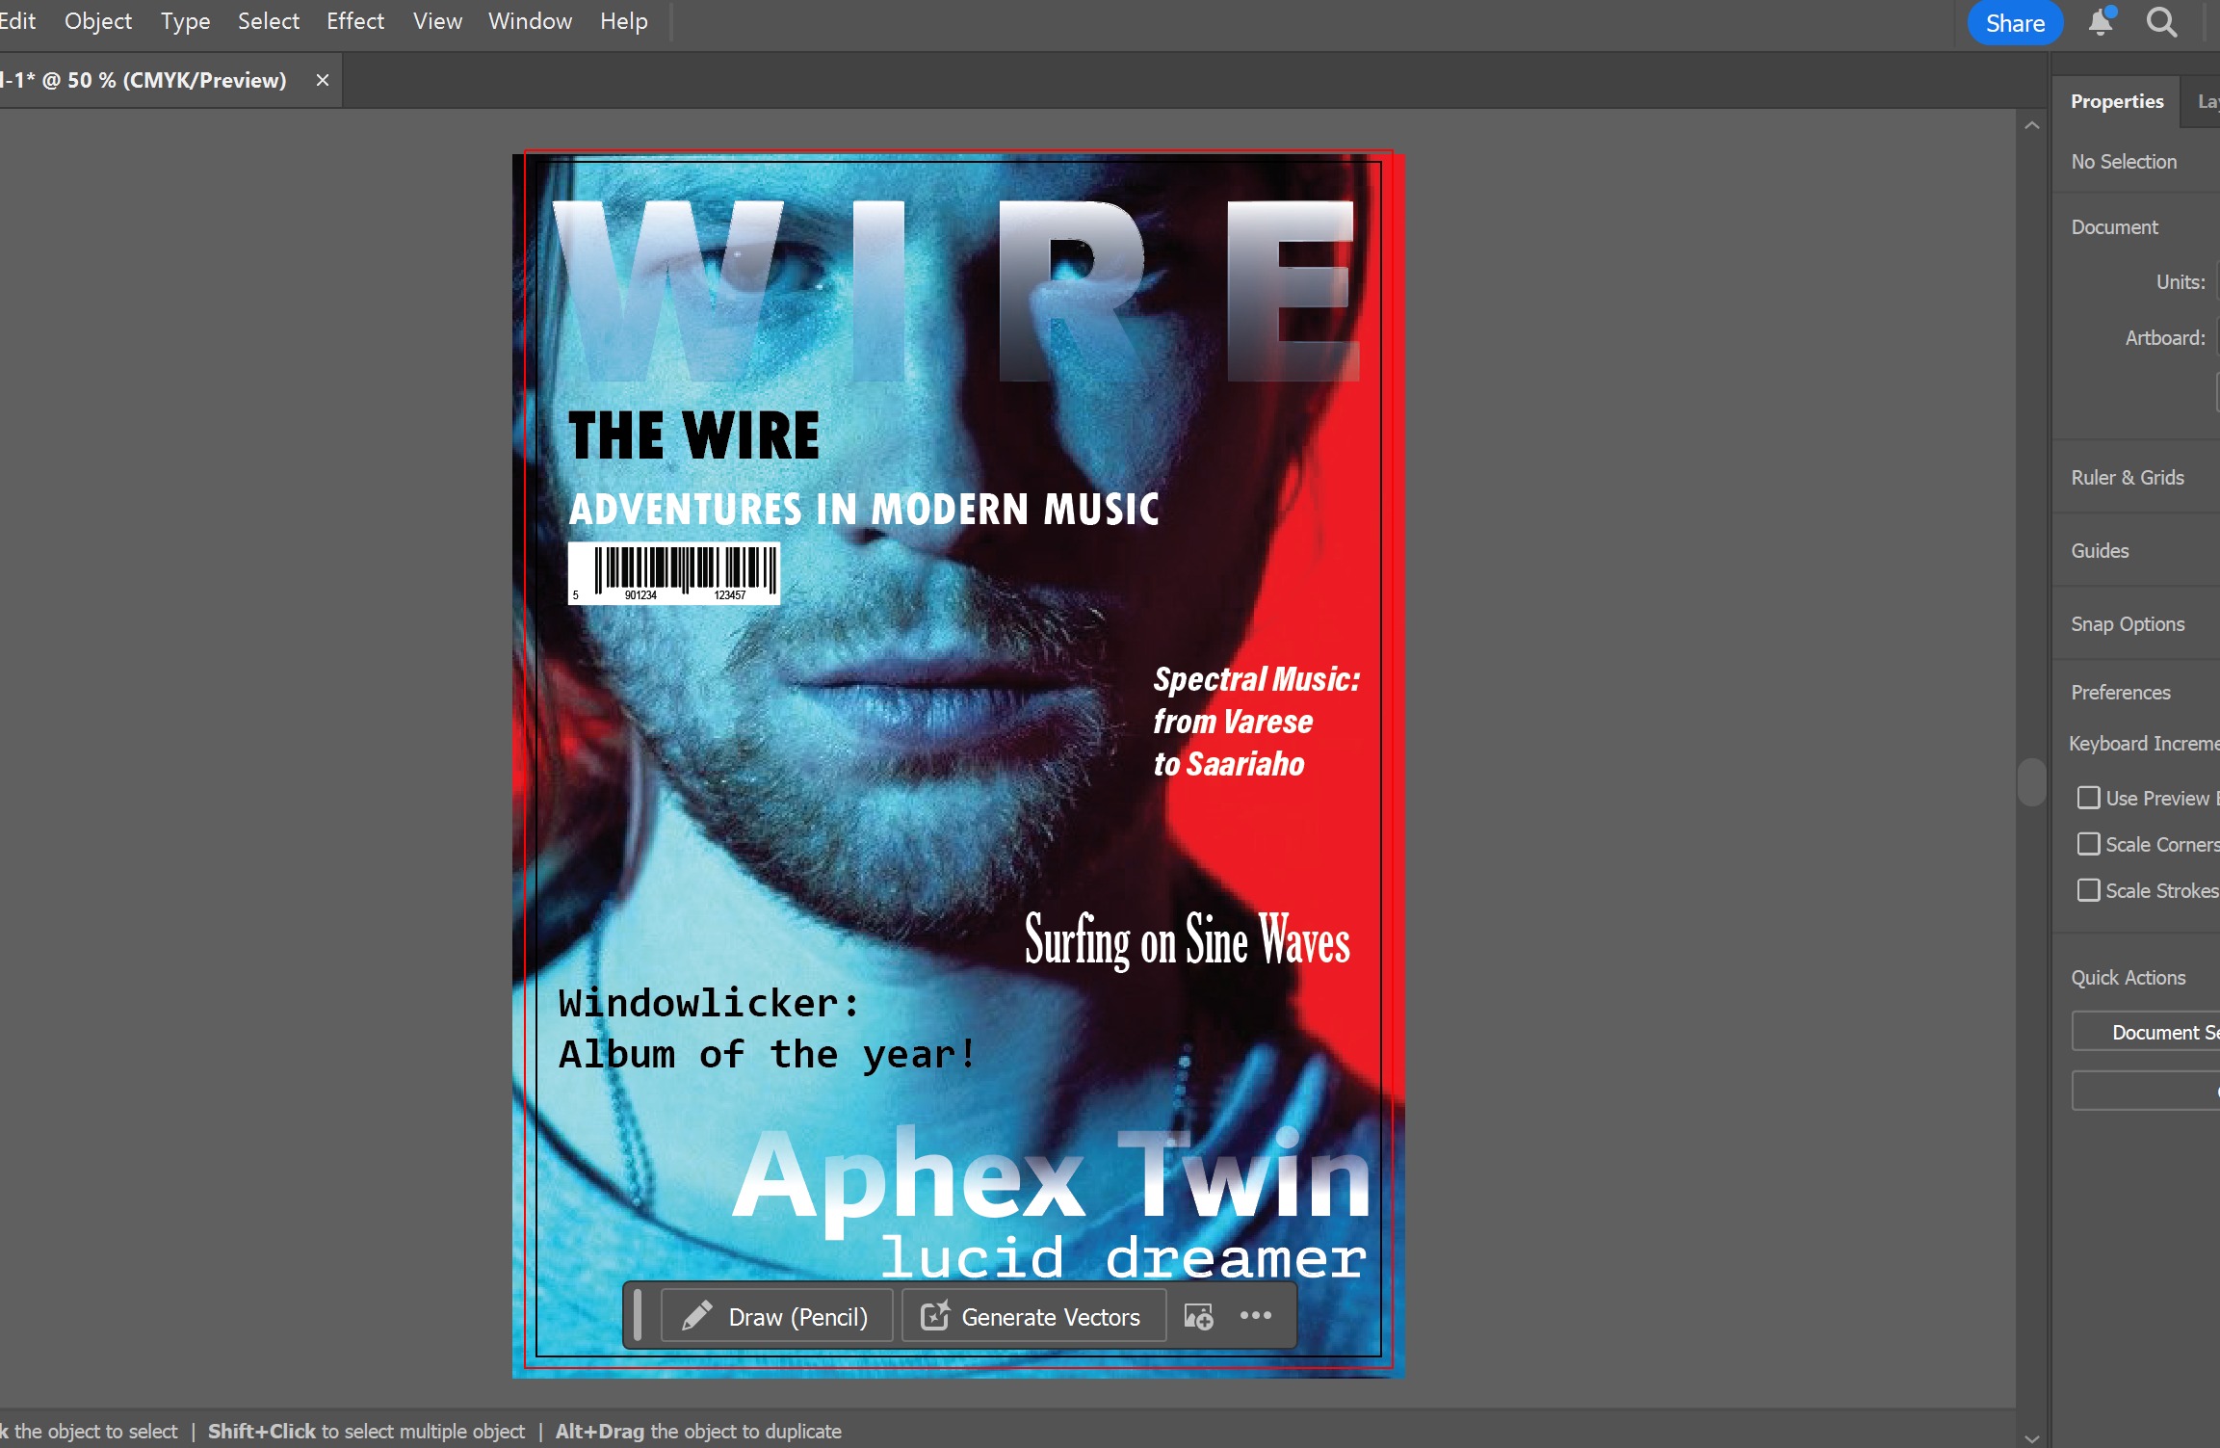Select the Surfing on Sine Waves text

point(1187,939)
